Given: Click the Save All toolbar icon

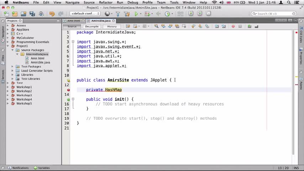Looking at the screenshot, I should pyautogui.click(x=32, y=14).
